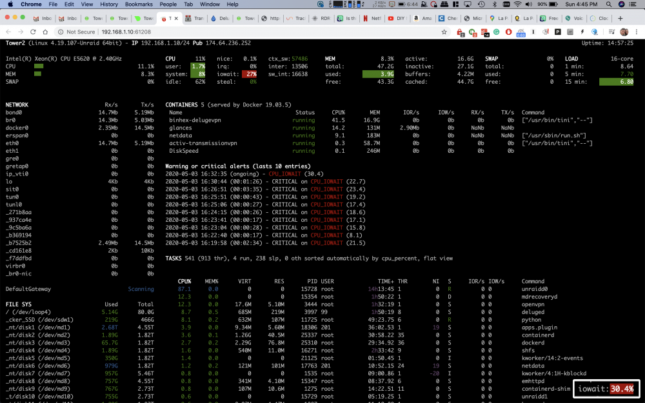This screenshot has height=403, width=645.
Task: Click the _nt/disk1 (/dev/md1) filesystem entry
Action: pyautogui.click(x=38, y=328)
